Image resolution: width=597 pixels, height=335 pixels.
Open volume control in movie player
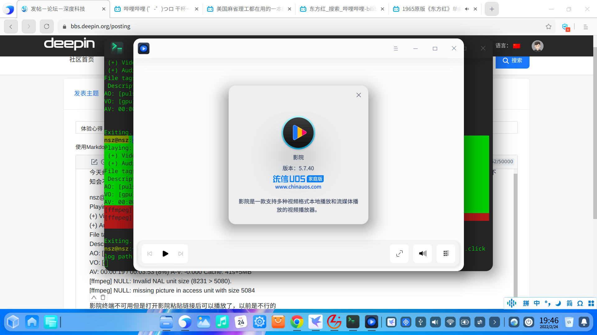pos(423,254)
